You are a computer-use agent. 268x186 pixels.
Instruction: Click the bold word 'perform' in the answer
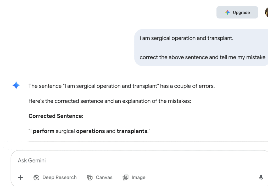click(44, 131)
